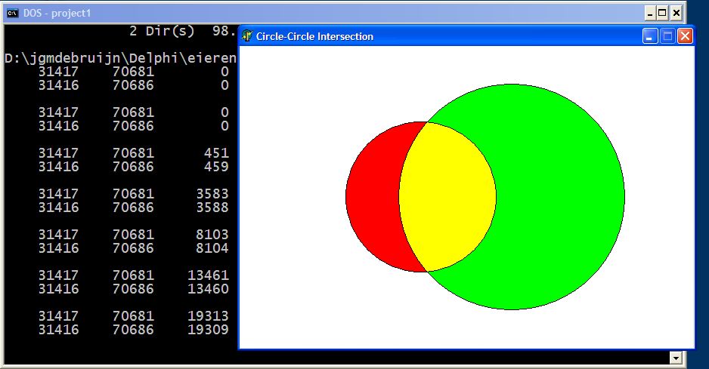709x369 pixels.
Task: Close the Circle-Circle Intersection window
Action: coord(685,36)
